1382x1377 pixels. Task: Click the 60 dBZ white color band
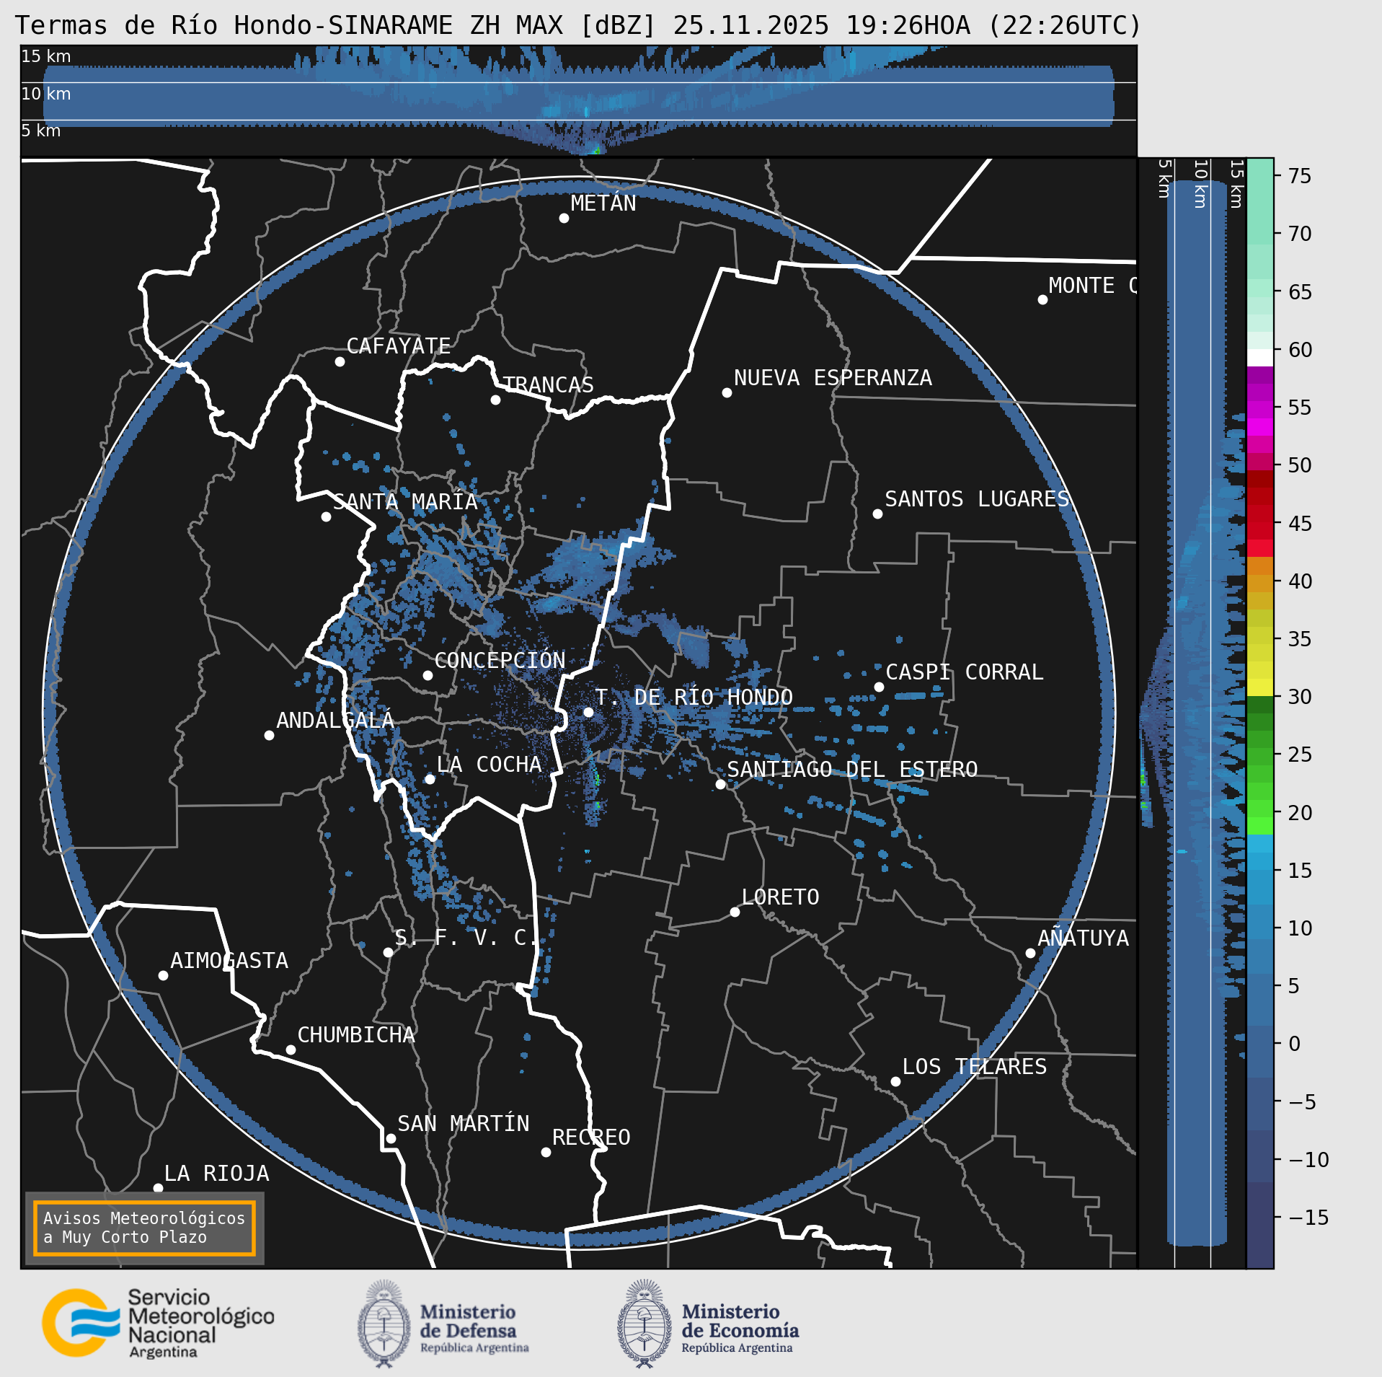1260,358
